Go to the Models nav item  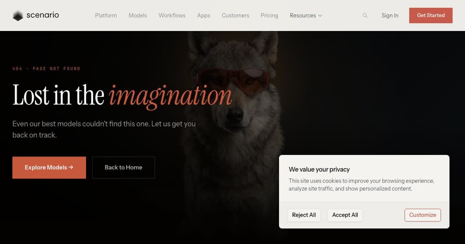coord(138,15)
